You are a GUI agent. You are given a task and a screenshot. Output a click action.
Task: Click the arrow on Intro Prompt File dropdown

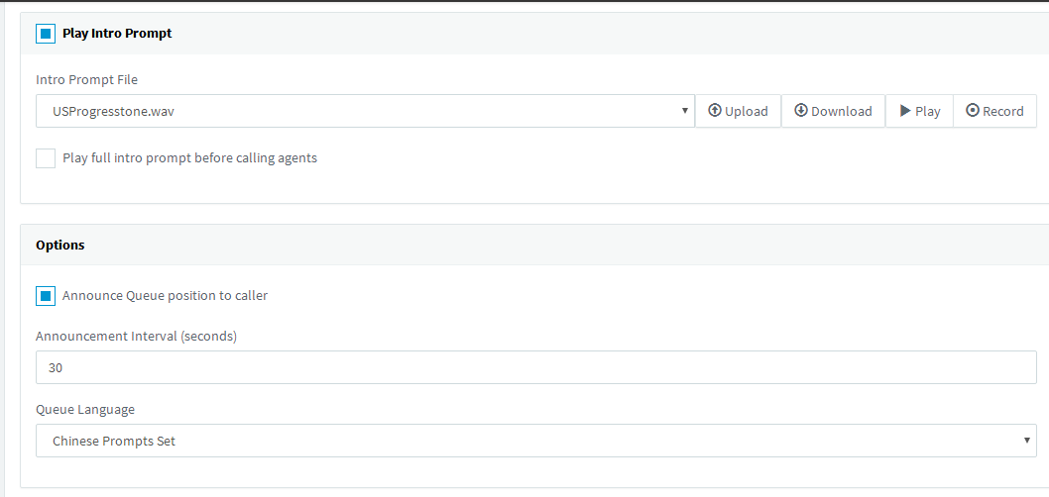[x=684, y=111]
